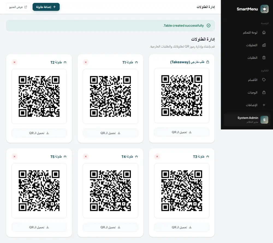Download the QR for table T2

(39, 133)
